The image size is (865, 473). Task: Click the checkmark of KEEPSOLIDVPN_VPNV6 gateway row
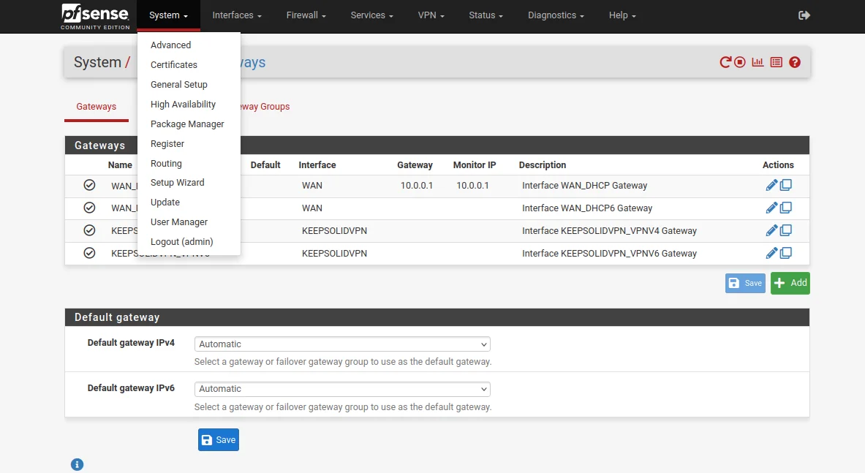pos(89,253)
